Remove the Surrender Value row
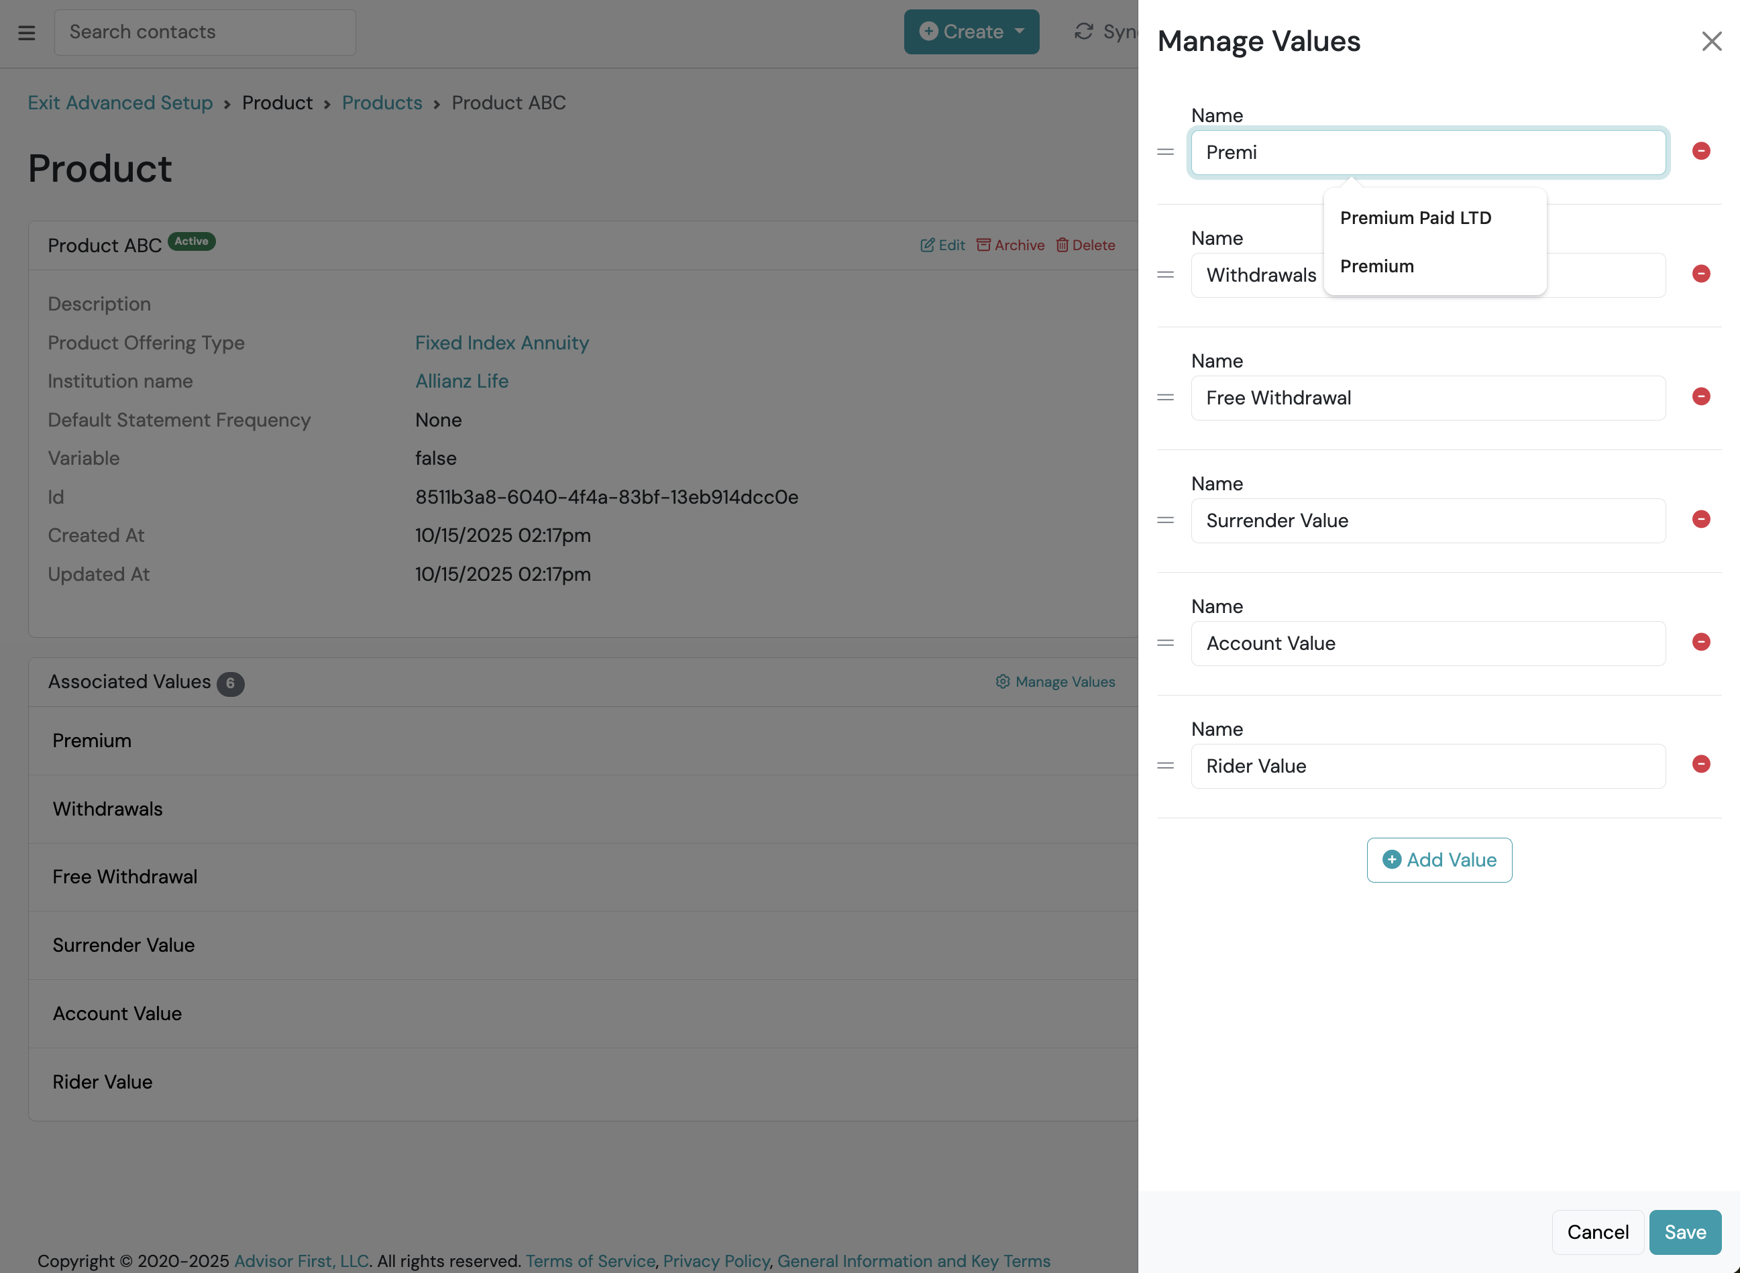The height and width of the screenshot is (1273, 1740). [x=1700, y=519]
